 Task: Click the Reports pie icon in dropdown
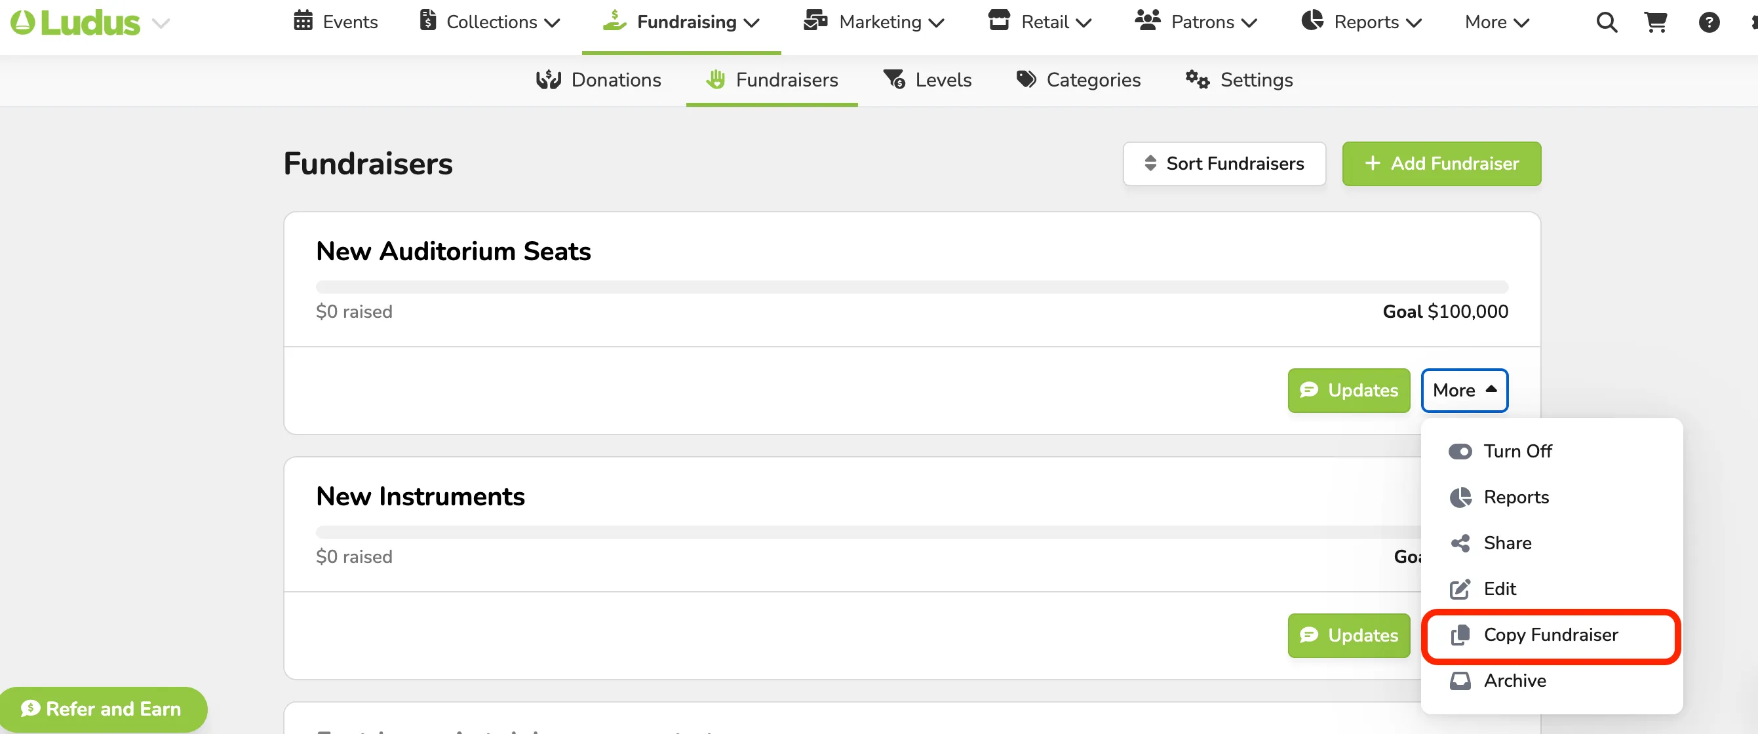[1460, 497]
